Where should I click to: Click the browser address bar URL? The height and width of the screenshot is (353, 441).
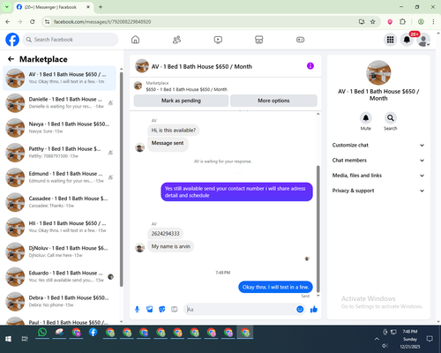(x=102, y=22)
